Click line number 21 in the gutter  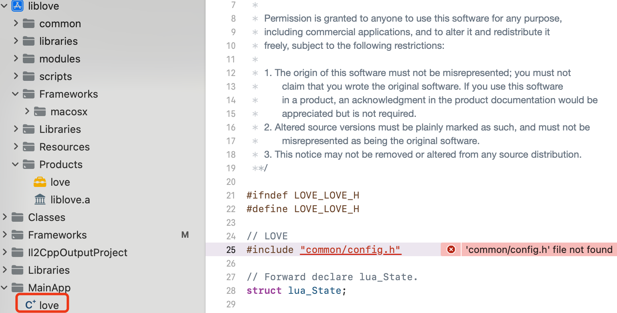coord(231,195)
